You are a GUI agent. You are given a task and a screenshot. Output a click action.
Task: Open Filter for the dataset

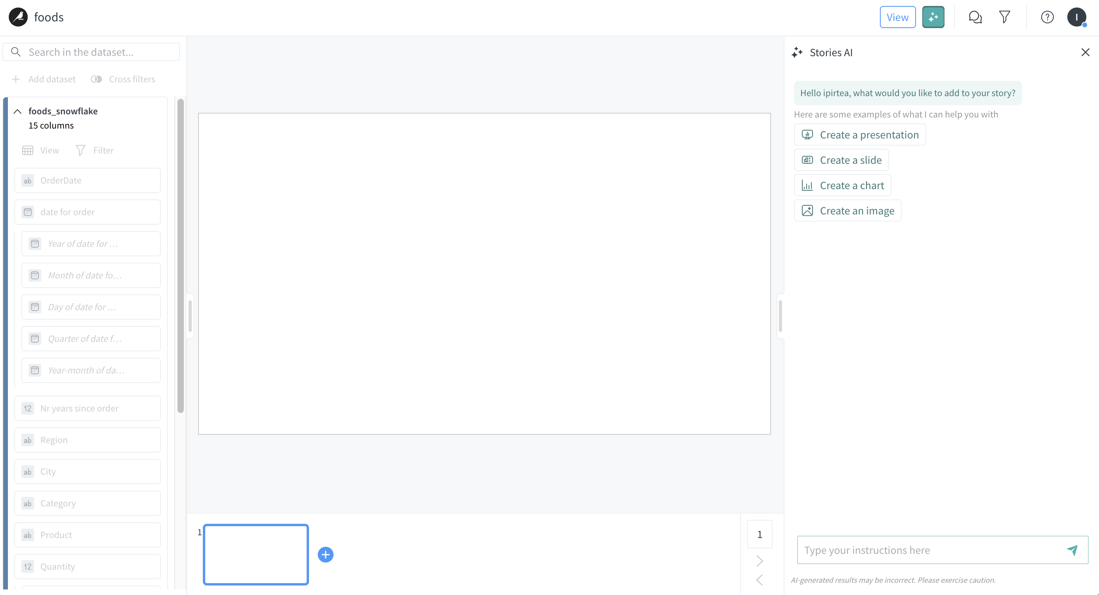pyautogui.click(x=95, y=150)
